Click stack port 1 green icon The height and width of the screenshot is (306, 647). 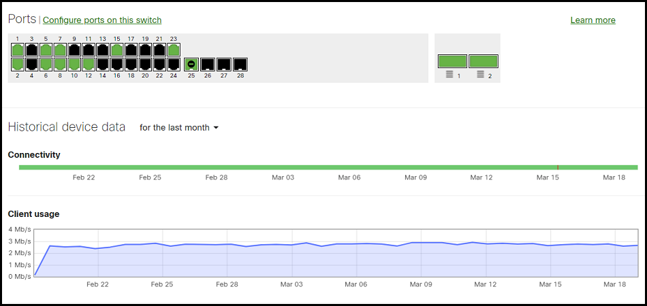[452, 61]
